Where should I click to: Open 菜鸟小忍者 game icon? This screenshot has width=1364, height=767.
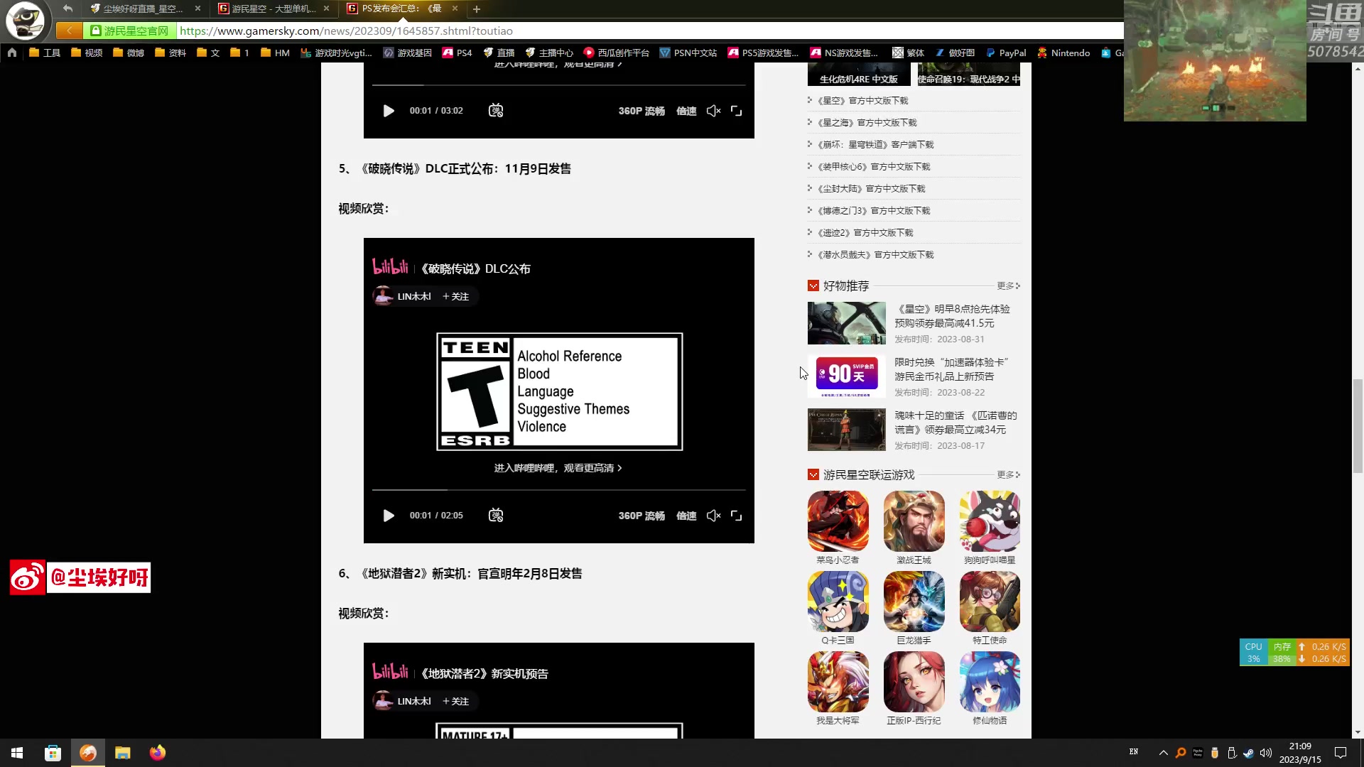click(838, 521)
